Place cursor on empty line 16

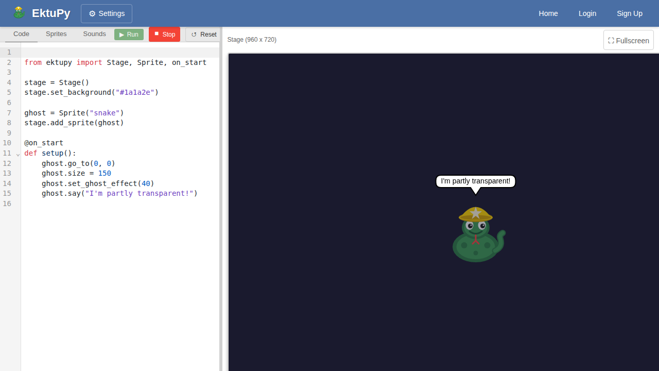[x=103, y=204]
